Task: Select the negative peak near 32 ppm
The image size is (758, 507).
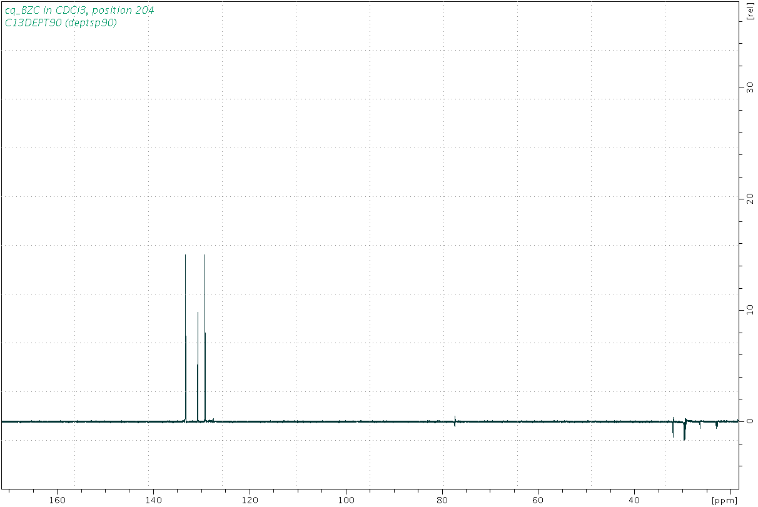Action: 673,428
